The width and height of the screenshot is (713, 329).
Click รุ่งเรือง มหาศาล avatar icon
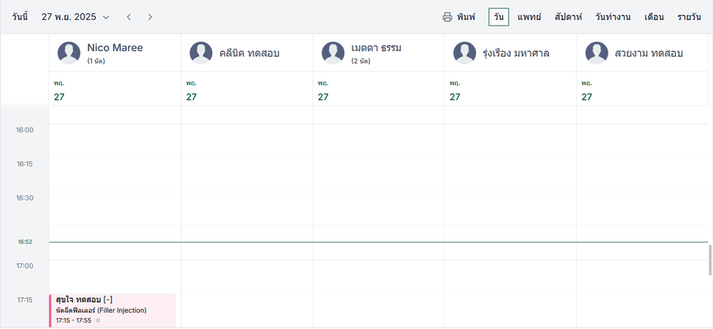coord(464,53)
